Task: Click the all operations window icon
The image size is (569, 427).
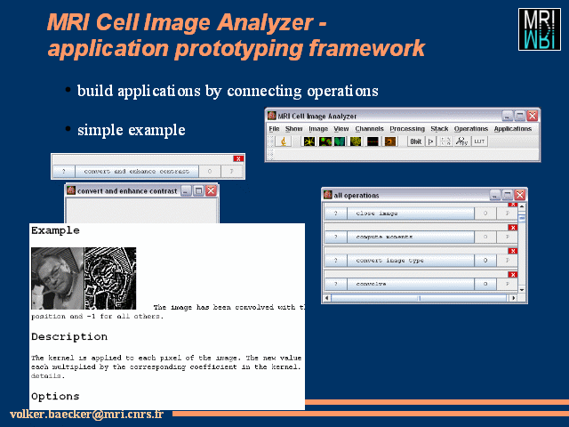Action: pos(328,195)
